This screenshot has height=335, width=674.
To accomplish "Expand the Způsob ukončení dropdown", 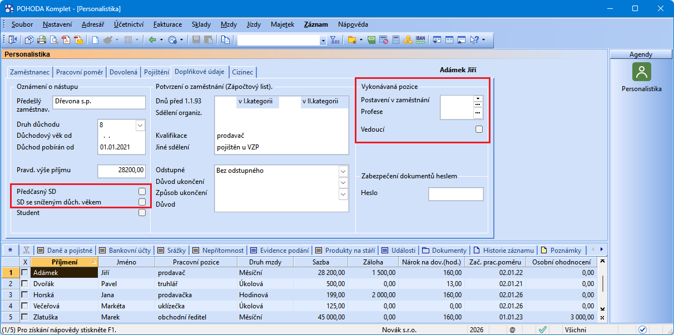I will [x=343, y=194].
